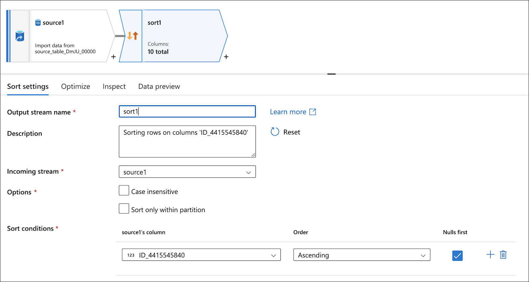Click the Learn more external link icon

[x=313, y=112]
